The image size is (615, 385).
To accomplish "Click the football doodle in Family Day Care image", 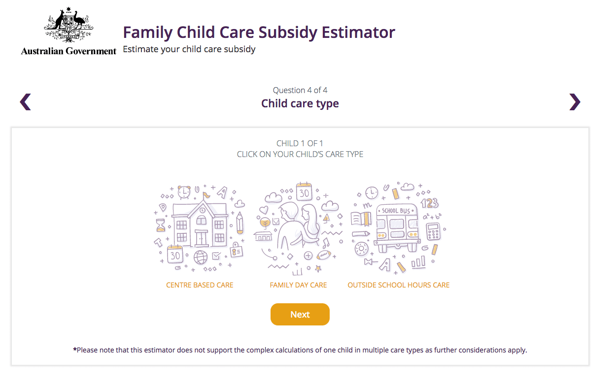I will click(324, 255).
